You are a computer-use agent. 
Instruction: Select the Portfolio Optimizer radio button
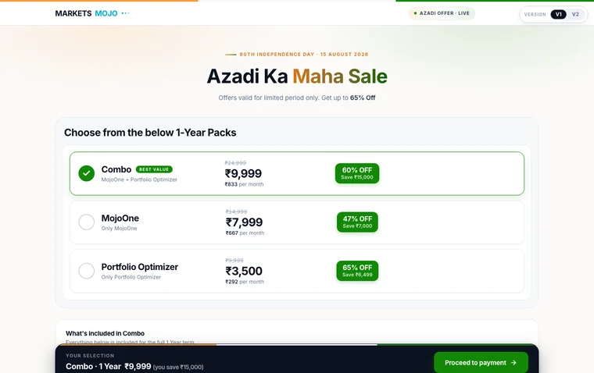[x=87, y=271]
